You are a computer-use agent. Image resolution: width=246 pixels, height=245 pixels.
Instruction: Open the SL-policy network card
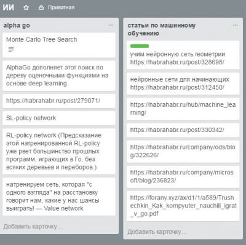coord(59,118)
